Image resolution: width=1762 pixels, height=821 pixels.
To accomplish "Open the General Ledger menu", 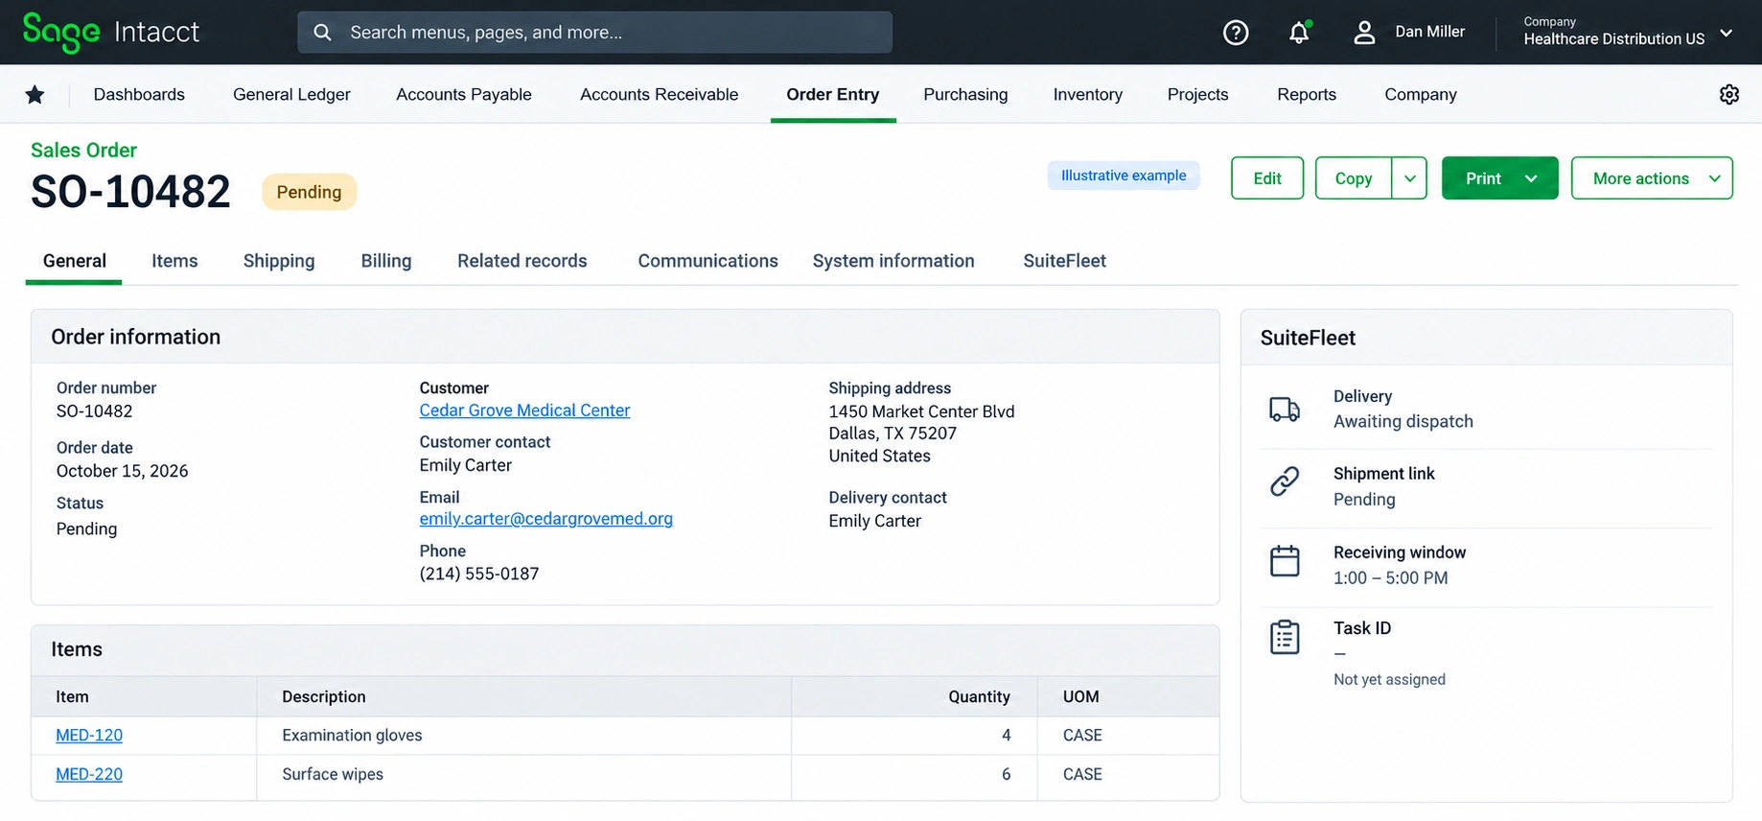I will pyautogui.click(x=291, y=94).
